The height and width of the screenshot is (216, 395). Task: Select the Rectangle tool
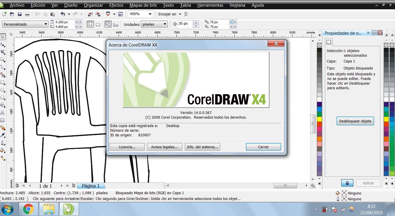[x=3, y=82]
